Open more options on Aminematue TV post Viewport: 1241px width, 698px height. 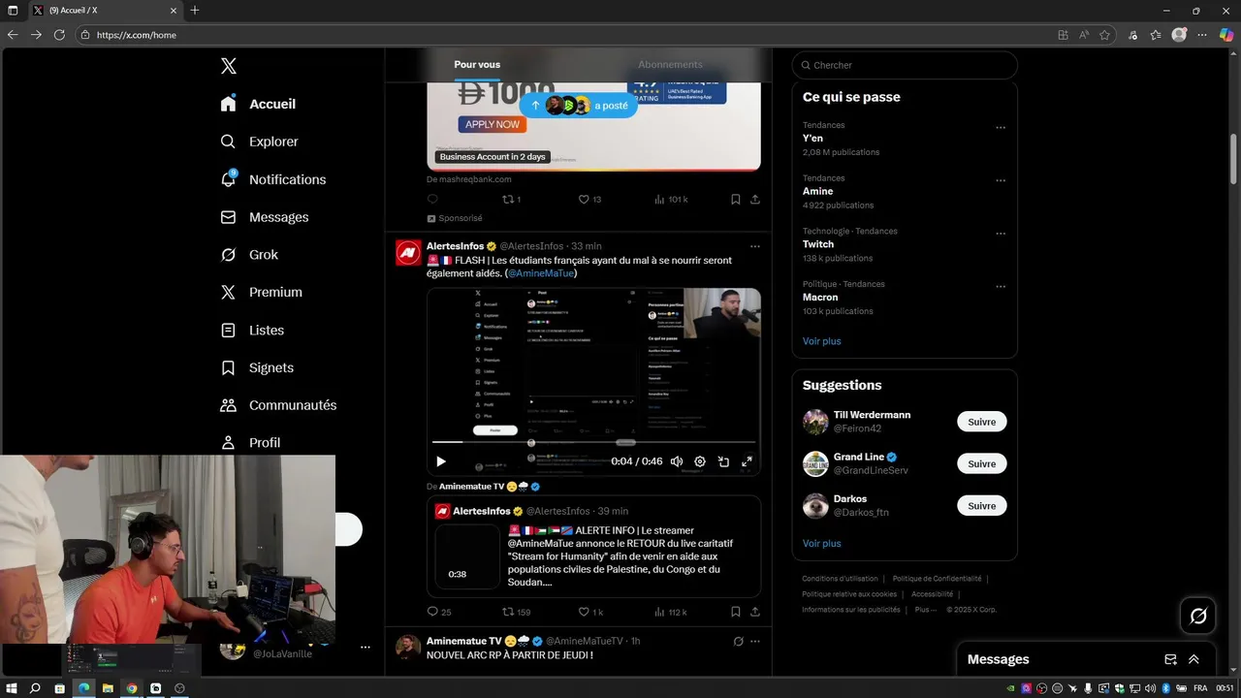(x=755, y=641)
